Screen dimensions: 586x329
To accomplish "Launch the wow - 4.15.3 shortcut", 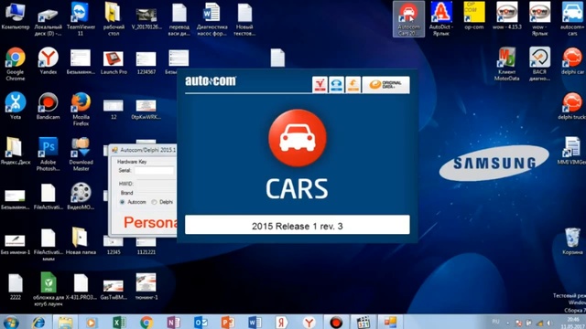I will point(506,16).
